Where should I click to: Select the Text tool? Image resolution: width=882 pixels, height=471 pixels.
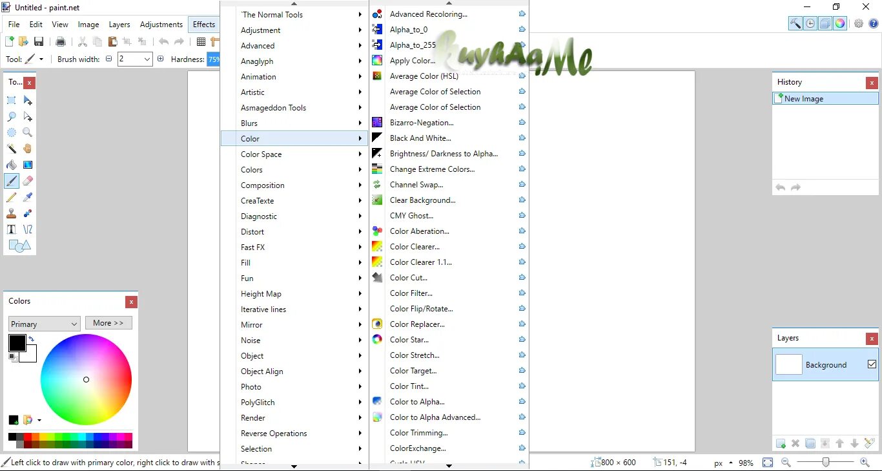12,229
